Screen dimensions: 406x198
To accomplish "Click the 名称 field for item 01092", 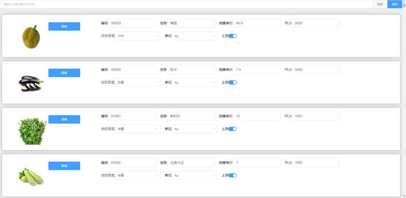I will [191, 163].
